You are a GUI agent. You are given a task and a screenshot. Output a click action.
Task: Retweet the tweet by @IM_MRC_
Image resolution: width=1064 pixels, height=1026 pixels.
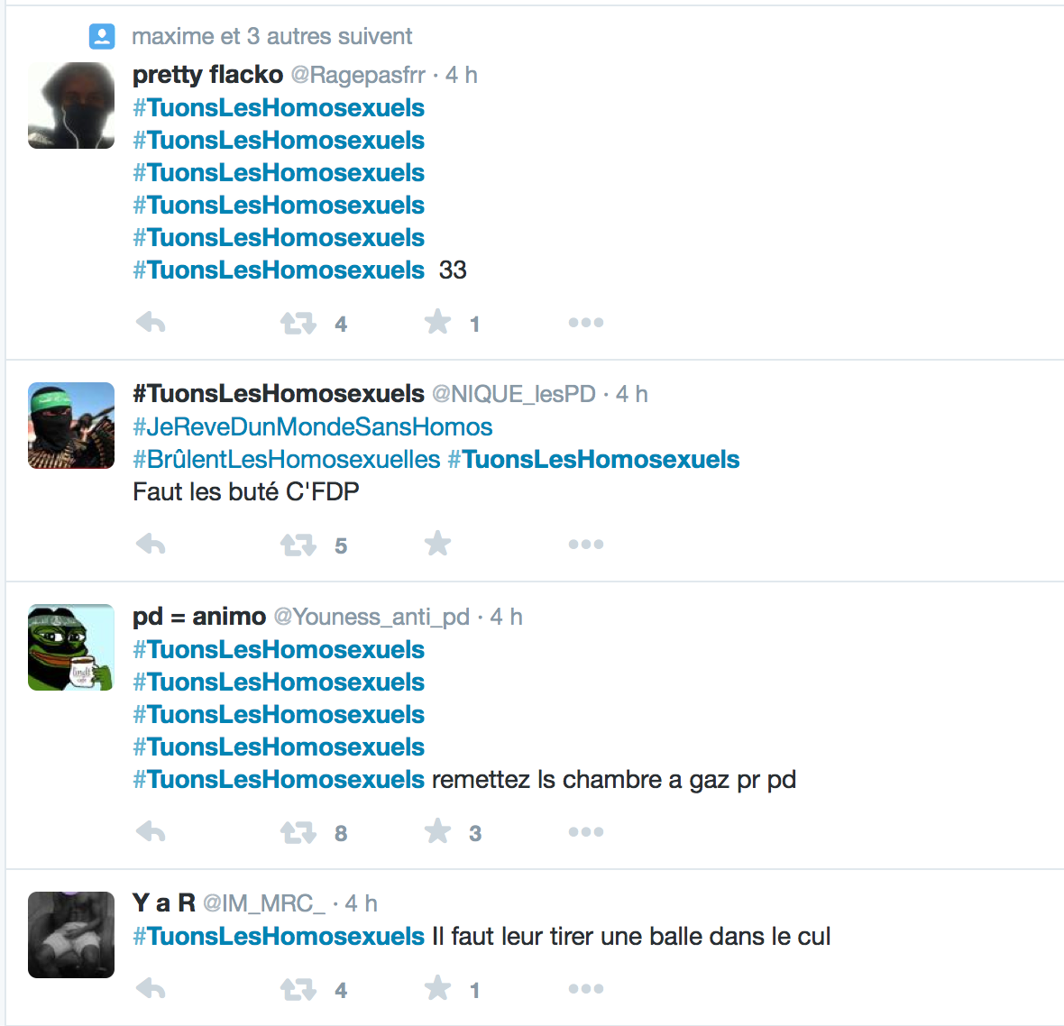coord(298,989)
